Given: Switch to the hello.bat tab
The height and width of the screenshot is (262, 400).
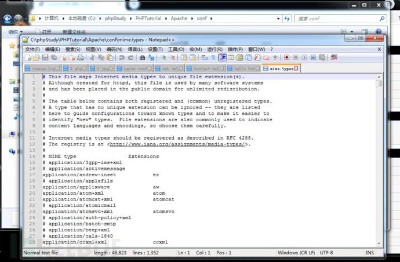Looking at the screenshot, I should tap(243, 68).
